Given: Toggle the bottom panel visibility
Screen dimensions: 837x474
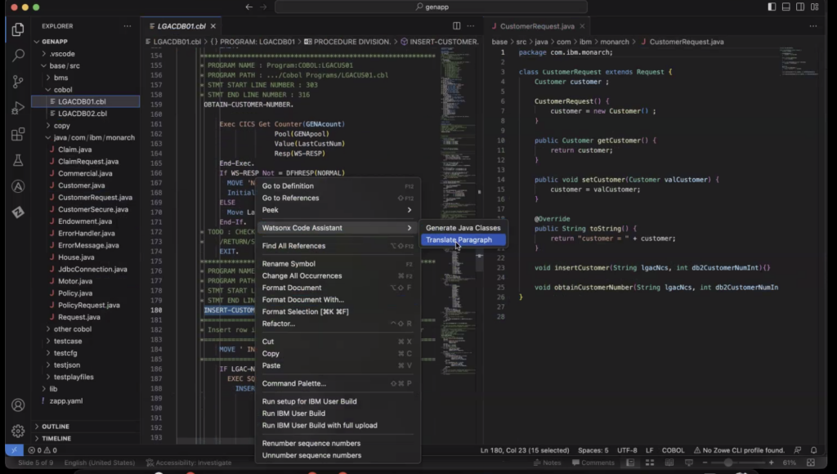Looking at the screenshot, I should (785, 7).
